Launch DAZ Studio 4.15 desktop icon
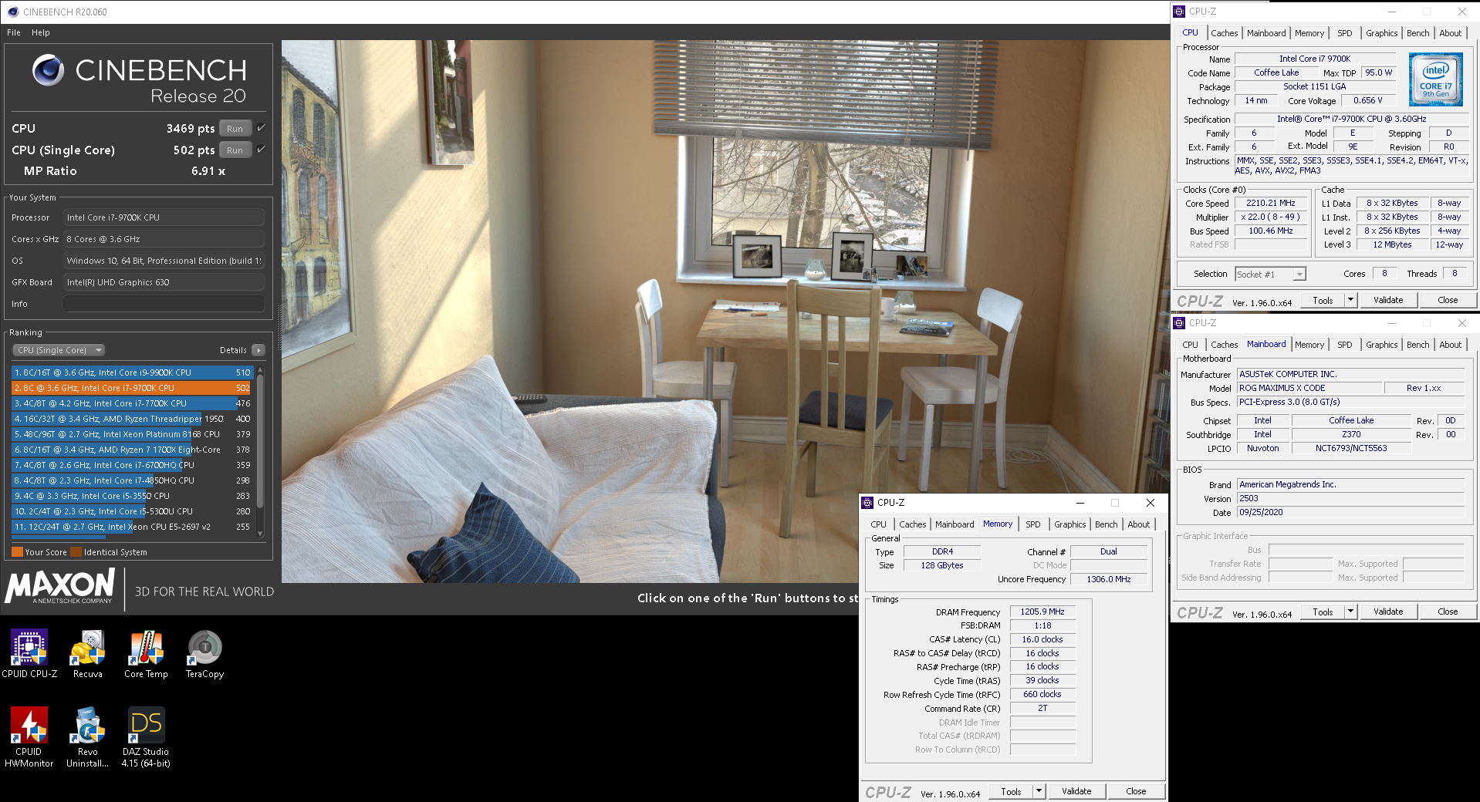The height and width of the screenshot is (802, 1480). (x=146, y=736)
